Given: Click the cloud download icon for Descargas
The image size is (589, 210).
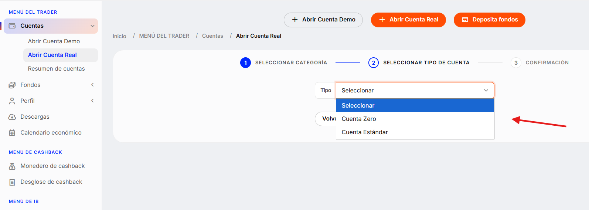Looking at the screenshot, I should tap(12, 117).
